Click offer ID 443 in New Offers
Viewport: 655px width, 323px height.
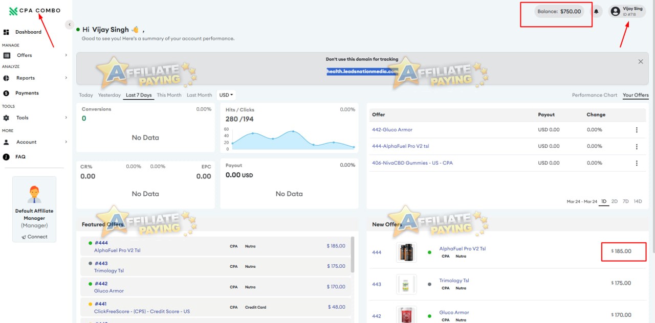[x=377, y=284]
